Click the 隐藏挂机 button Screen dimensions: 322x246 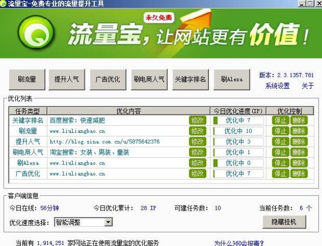(284, 222)
